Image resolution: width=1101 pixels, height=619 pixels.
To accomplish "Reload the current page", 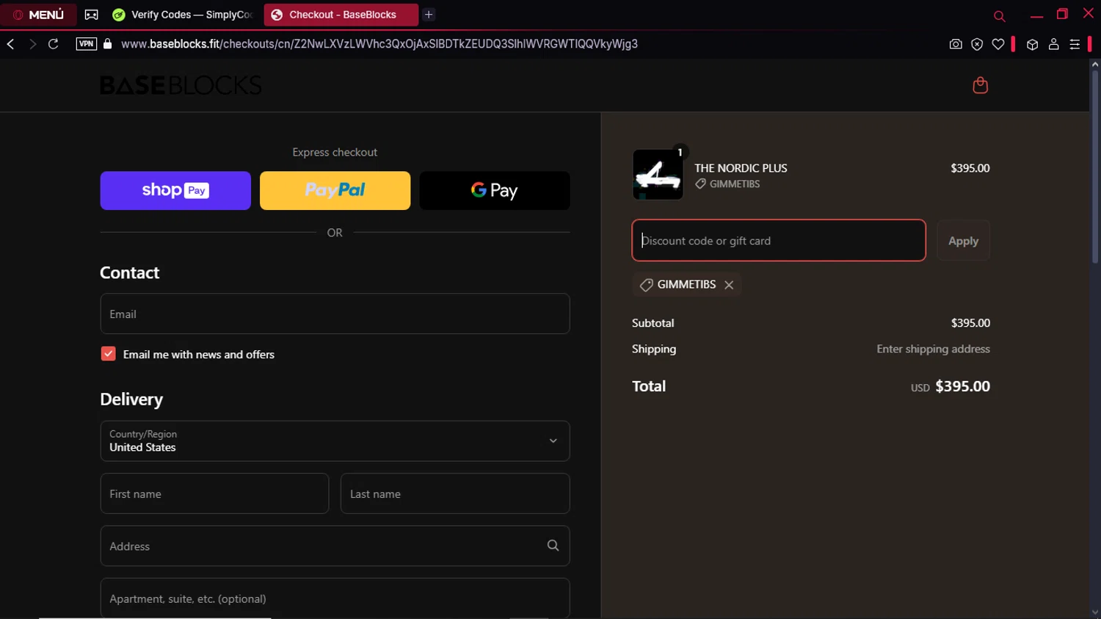I will [54, 44].
